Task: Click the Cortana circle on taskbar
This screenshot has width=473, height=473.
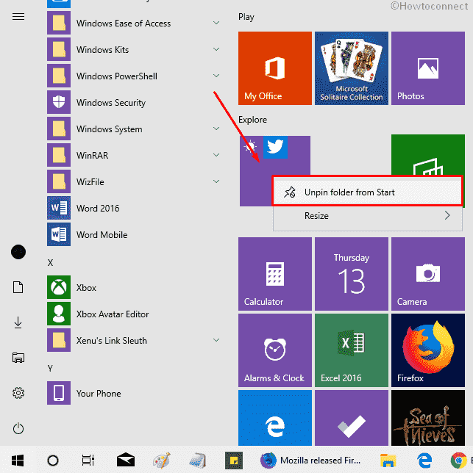Action: coord(53,461)
